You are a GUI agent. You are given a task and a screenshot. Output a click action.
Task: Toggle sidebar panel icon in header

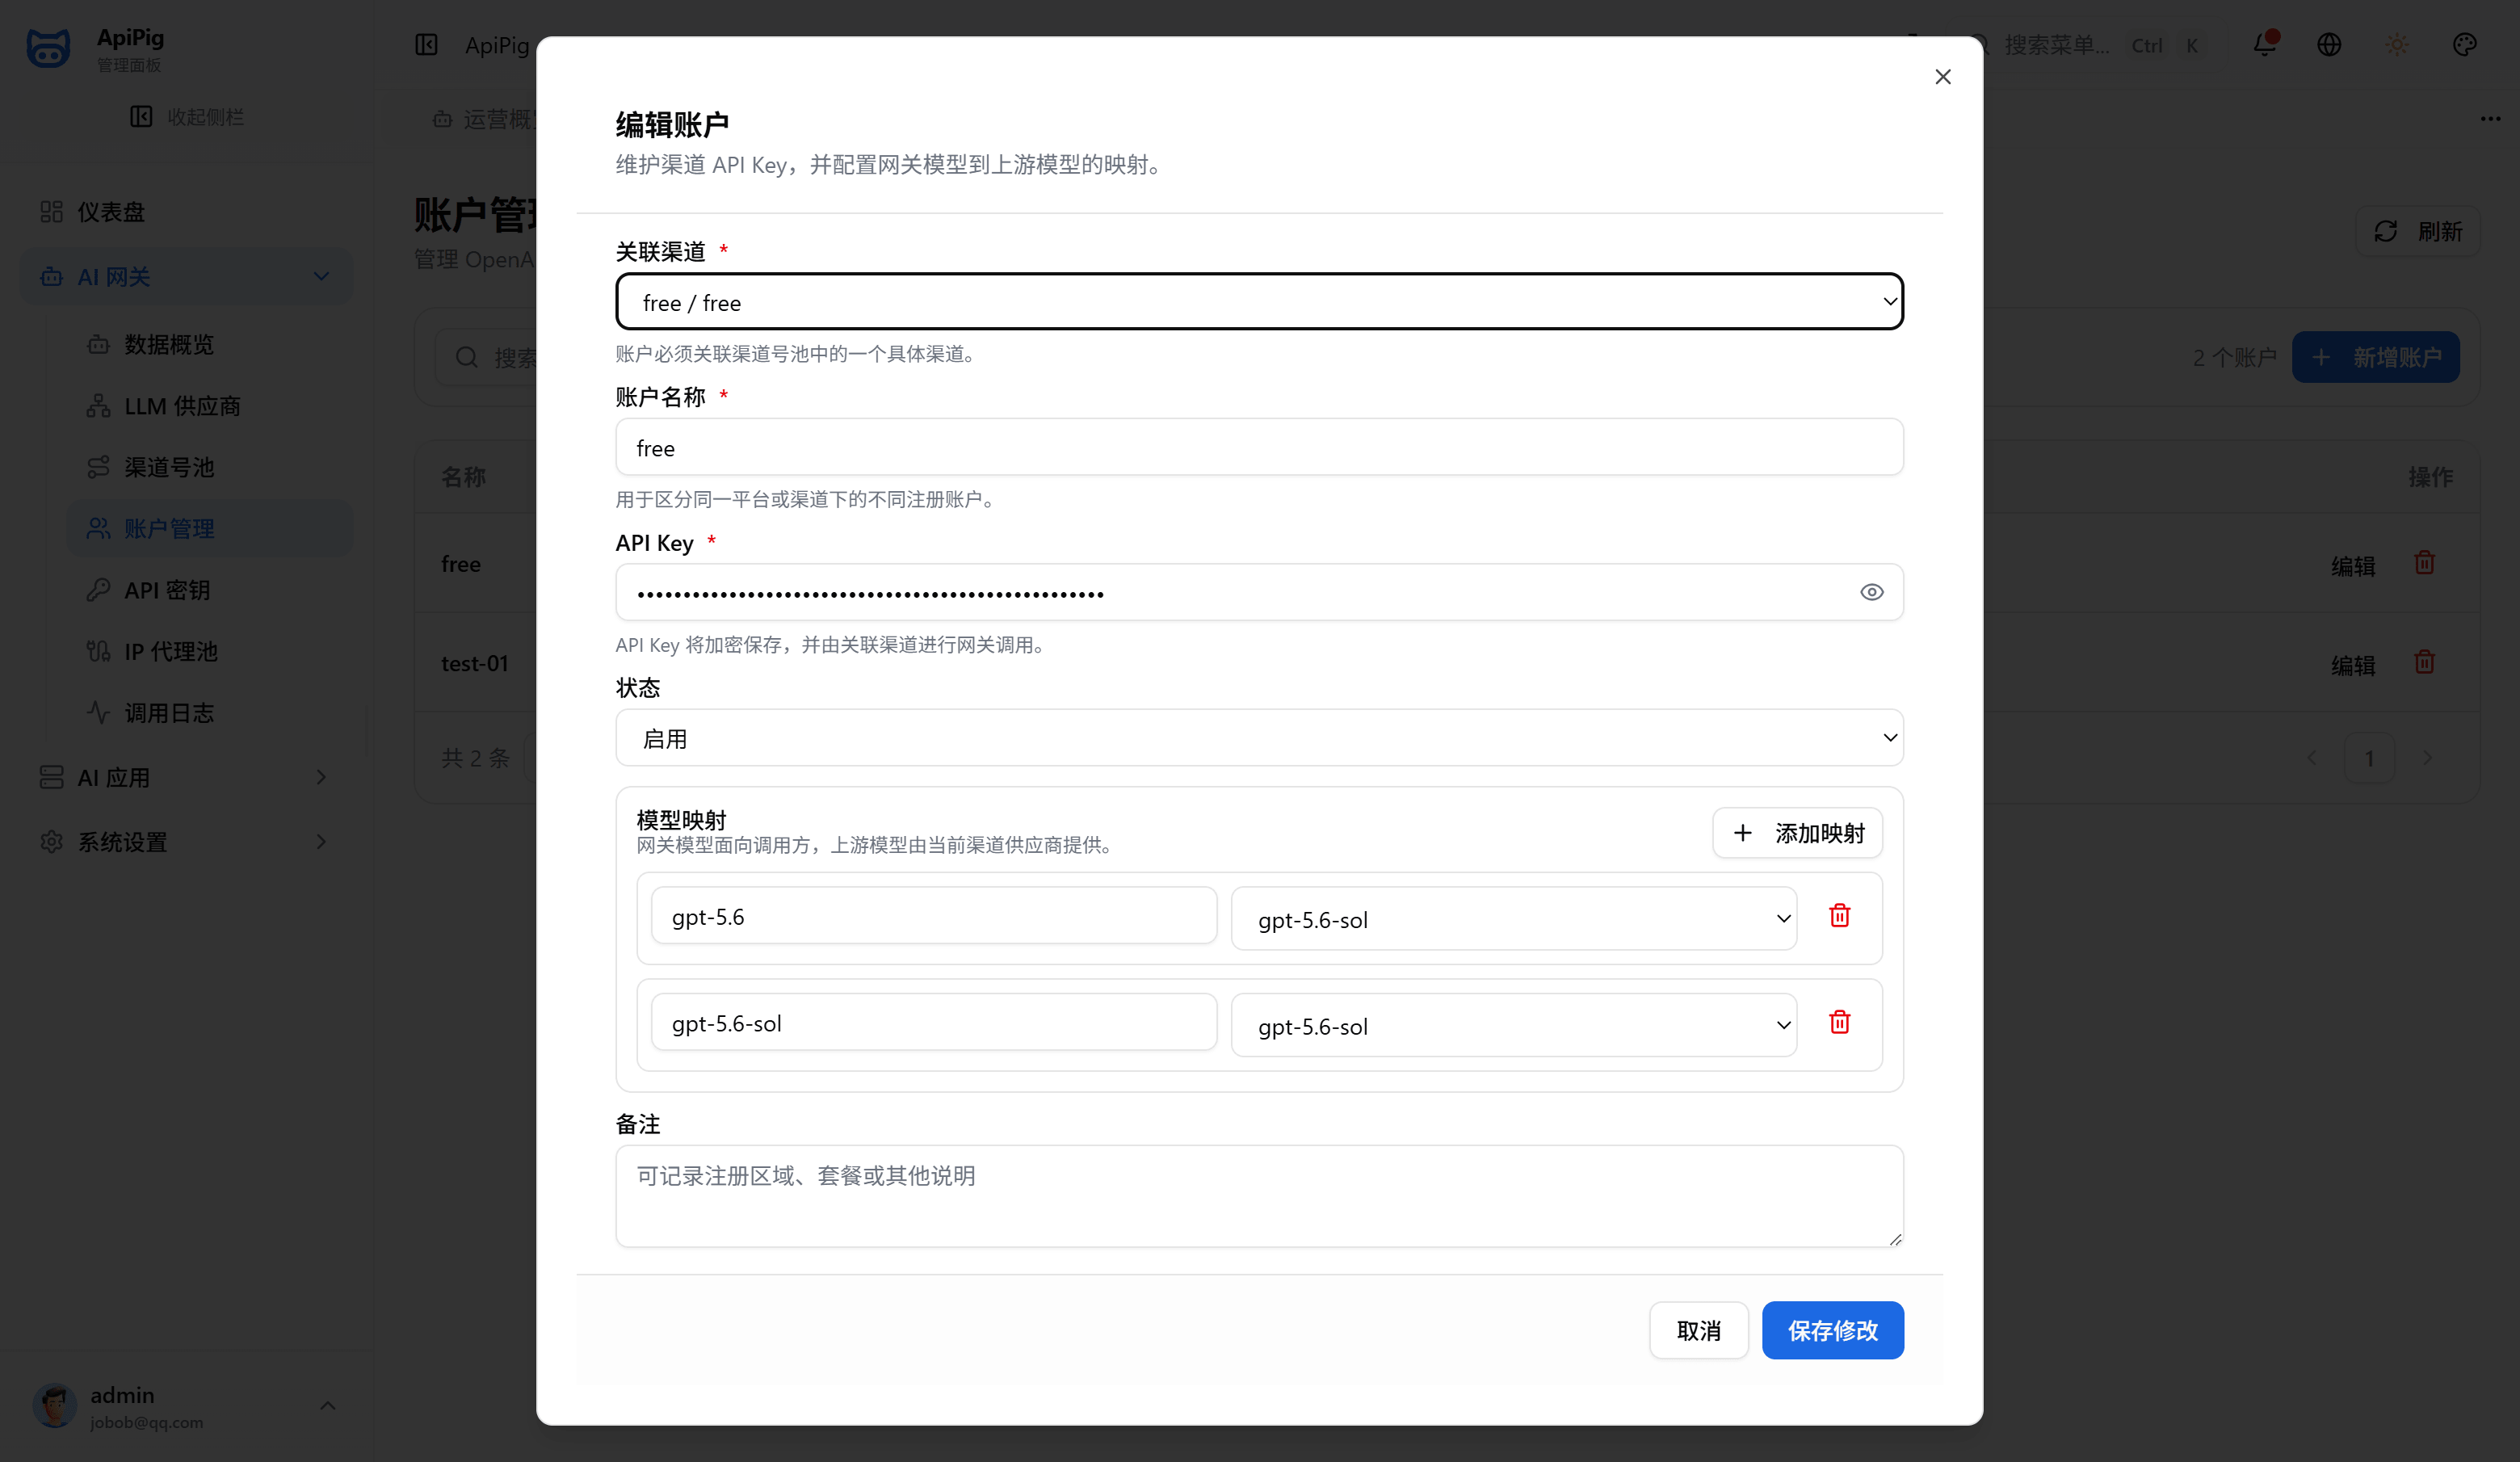426,45
